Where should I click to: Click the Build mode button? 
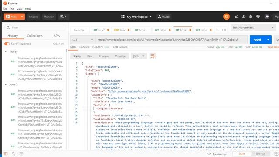pos(242,154)
